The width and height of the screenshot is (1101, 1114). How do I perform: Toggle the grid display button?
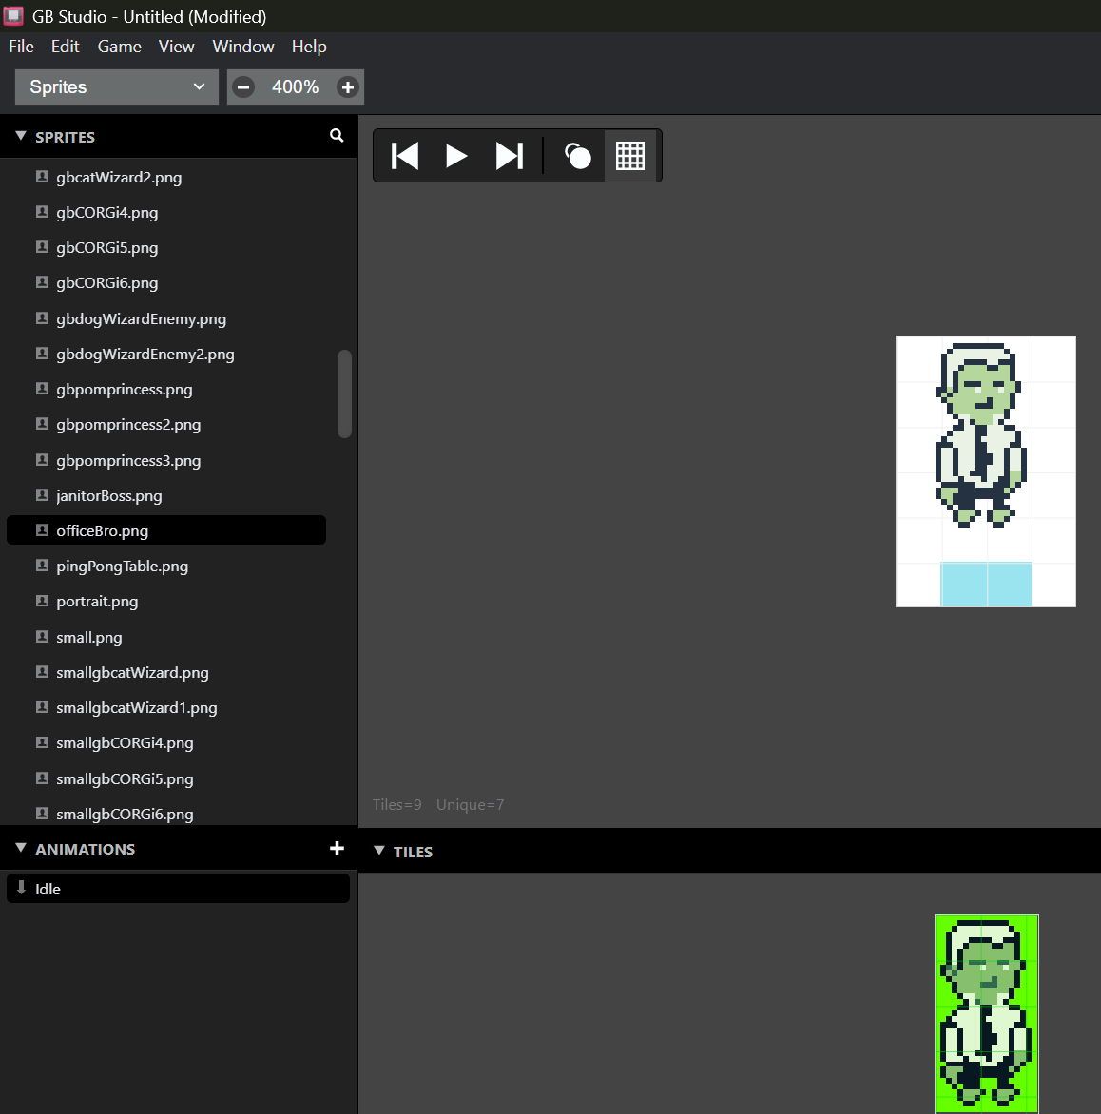coord(630,156)
